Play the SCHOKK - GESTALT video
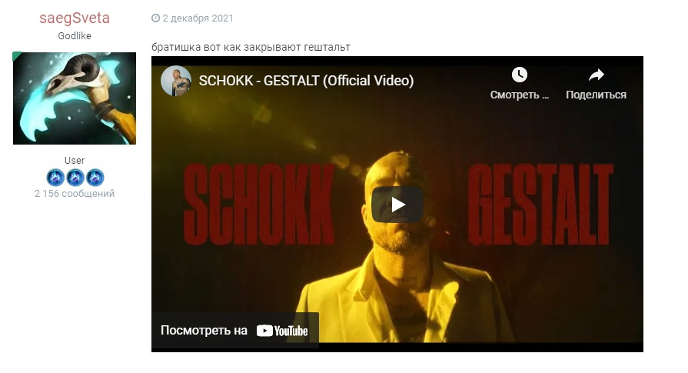This screenshot has height=373, width=688. pos(397,205)
